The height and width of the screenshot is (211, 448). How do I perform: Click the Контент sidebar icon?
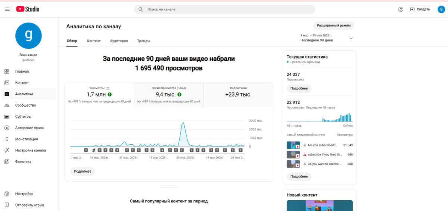tap(7, 82)
